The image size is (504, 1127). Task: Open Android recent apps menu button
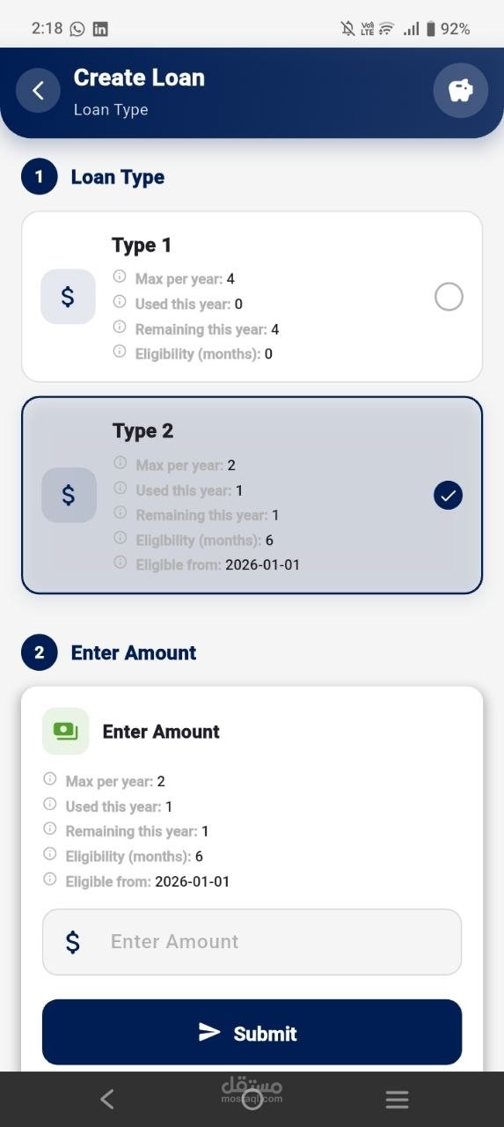pyautogui.click(x=397, y=1099)
